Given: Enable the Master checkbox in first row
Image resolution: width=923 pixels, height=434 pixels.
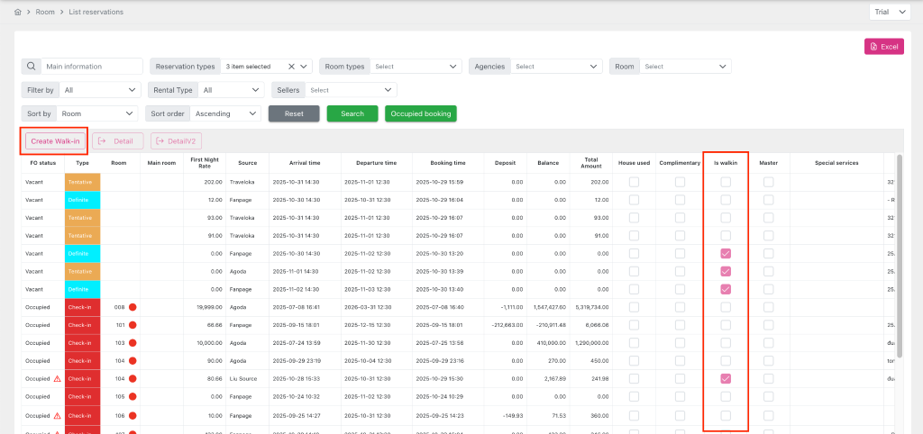Looking at the screenshot, I should pyautogui.click(x=768, y=182).
